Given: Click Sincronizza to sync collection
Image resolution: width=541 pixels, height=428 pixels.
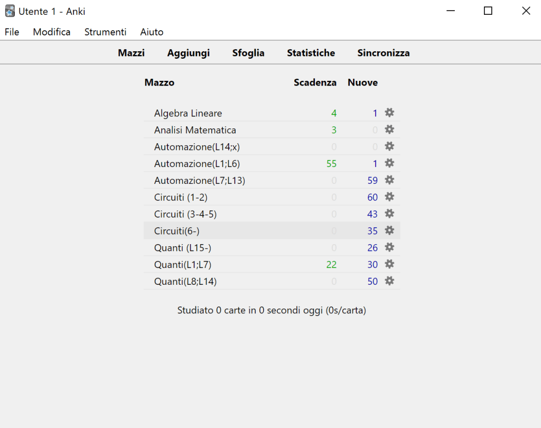Looking at the screenshot, I should 383,53.
